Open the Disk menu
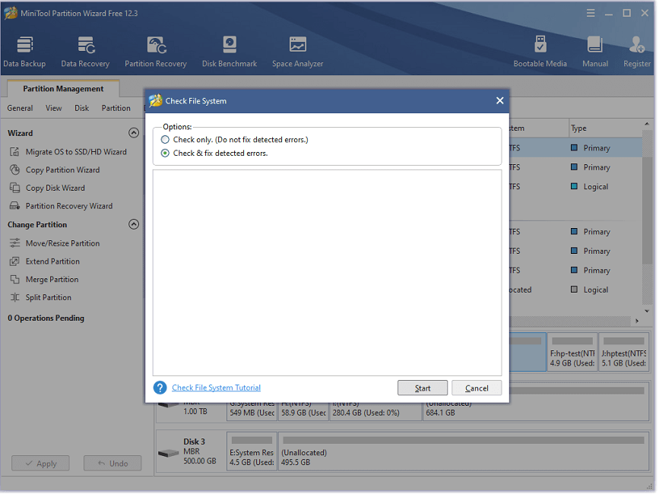Viewport: 659px width, 494px height. point(81,108)
